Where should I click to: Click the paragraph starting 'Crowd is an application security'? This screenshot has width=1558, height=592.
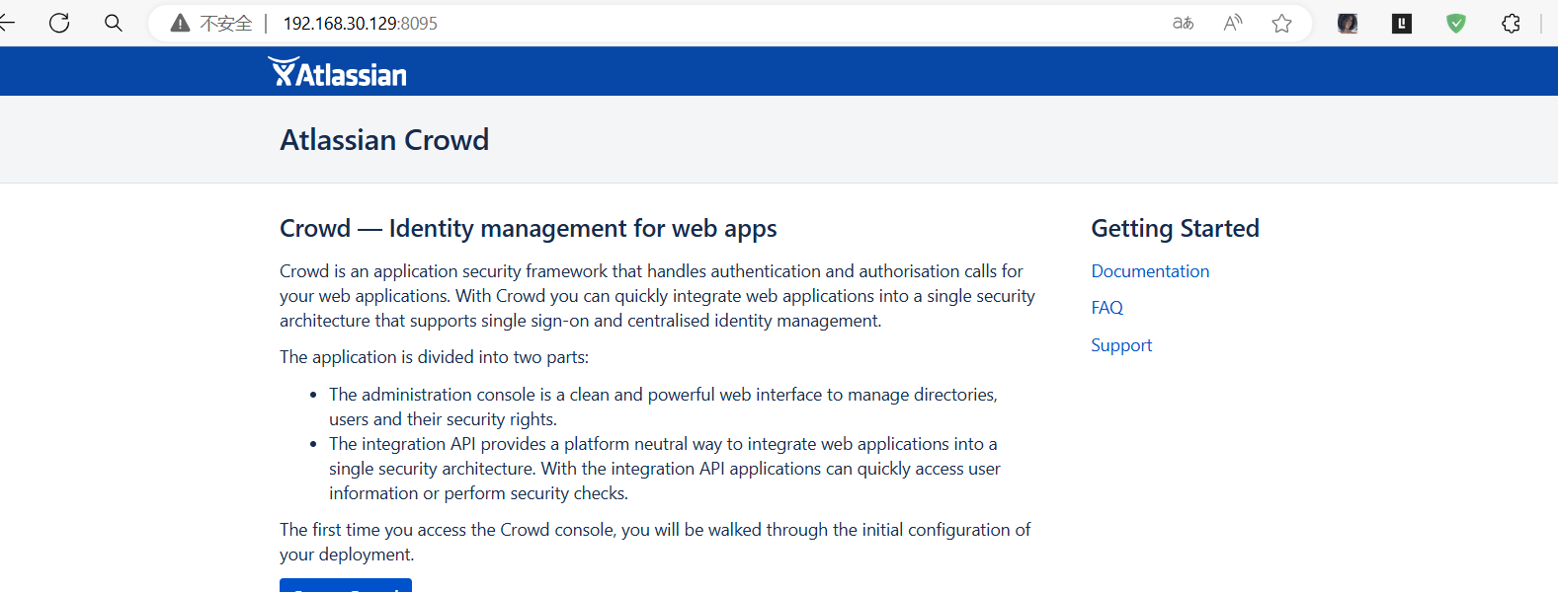[x=657, y=296]
